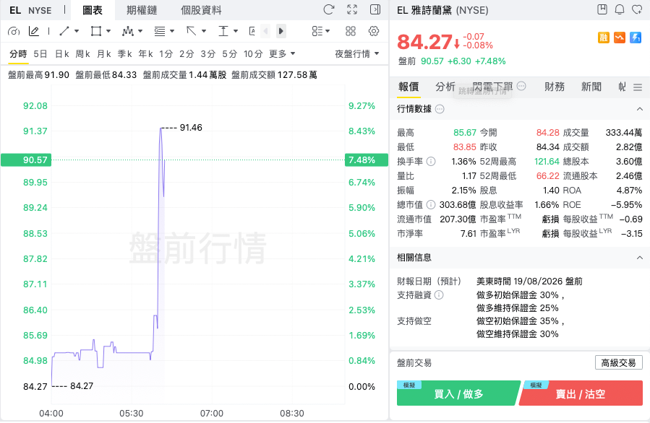Select the 10分 timeframe
Image resolution: width=650 pixels, height=423 pixels.
[253, 54]
